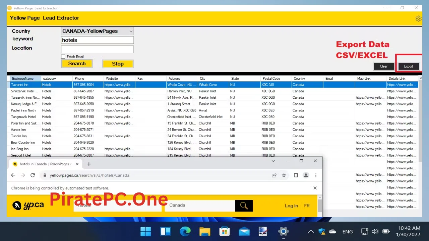This screenshot has width=429, height=241.
Task: Switch yp.ca language to FR
Action: [x=307, y=206]
